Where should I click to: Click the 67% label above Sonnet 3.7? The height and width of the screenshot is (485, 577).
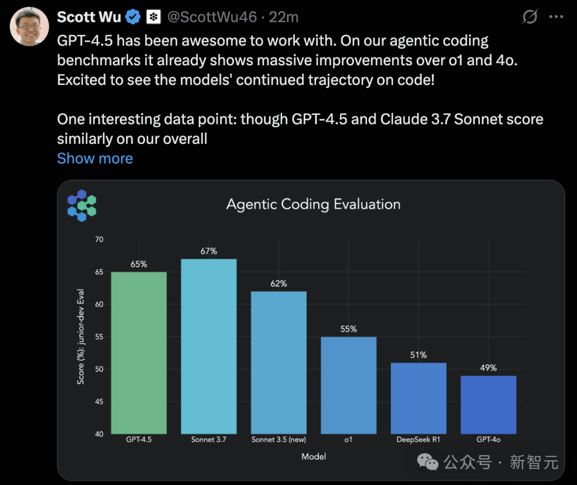tap(209, 251)
